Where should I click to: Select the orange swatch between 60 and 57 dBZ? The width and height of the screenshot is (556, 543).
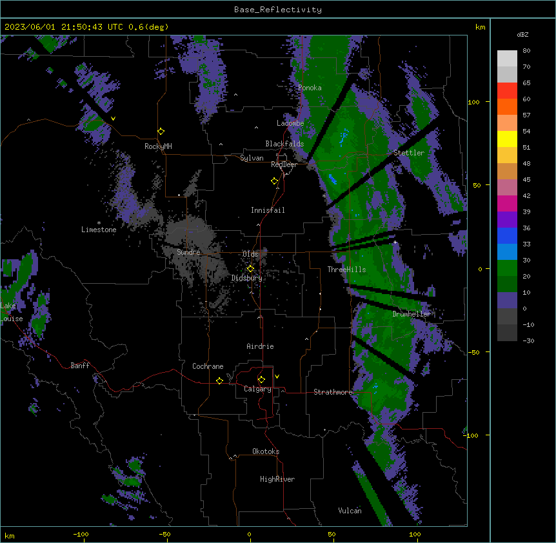tap(507, 107)
